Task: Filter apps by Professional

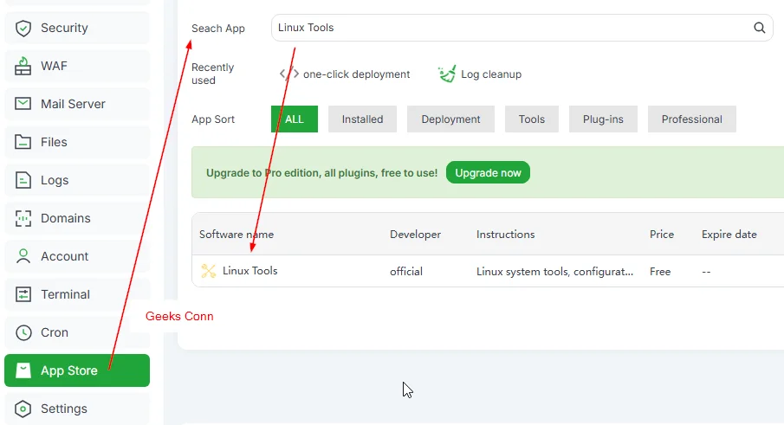Action: pyautogui.click(x=692, y=119)
